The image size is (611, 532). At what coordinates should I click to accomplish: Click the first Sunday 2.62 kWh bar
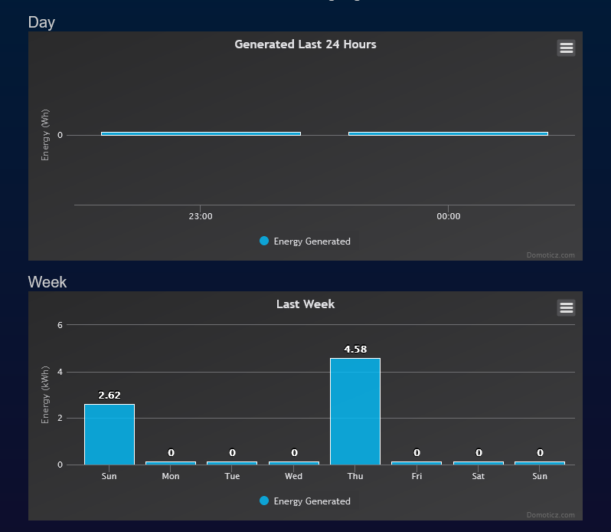pyautogui.click(x=109, y=435)
